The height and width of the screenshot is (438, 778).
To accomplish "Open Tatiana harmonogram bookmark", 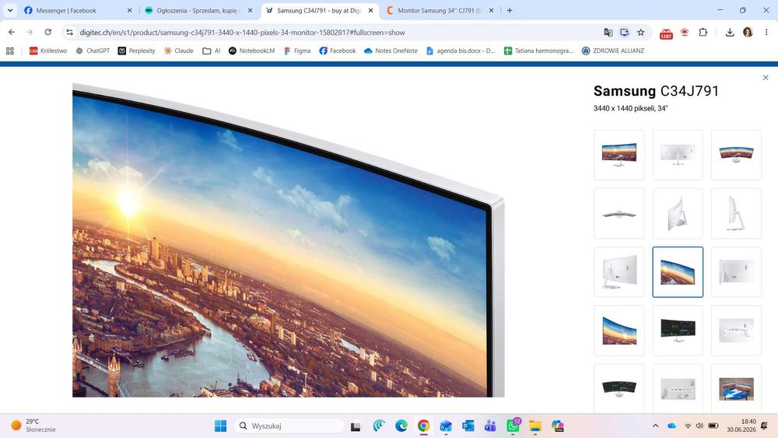I will click(x=538, y=51).
